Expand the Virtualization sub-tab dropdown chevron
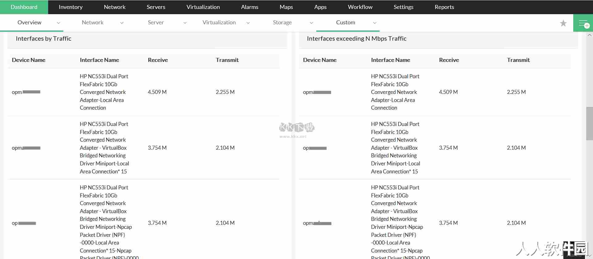593x259 pixels. point(248,23)
